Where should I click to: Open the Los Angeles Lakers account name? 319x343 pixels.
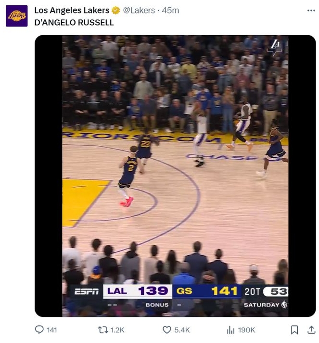click(72, 11)
